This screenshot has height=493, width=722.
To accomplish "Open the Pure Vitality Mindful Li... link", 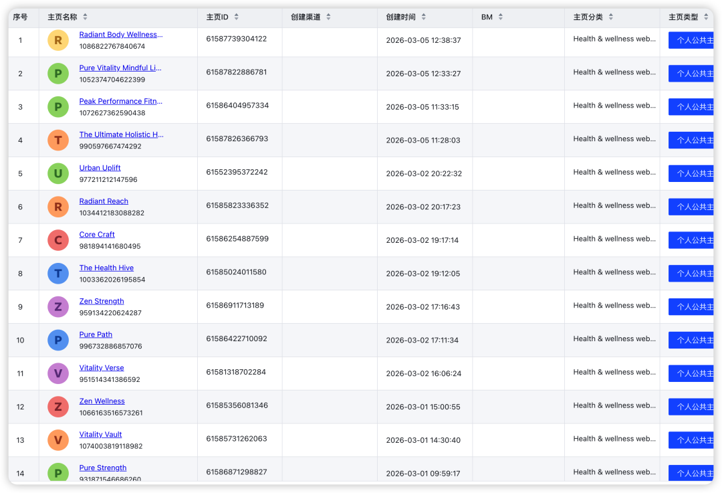I will click(x=120, y=68).
